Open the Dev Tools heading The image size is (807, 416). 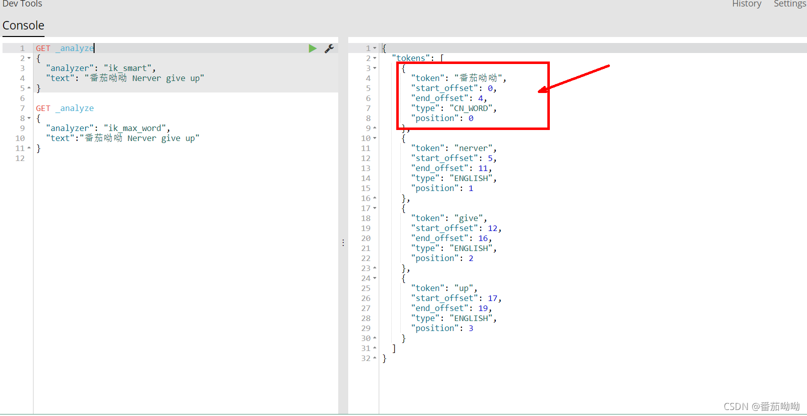coord(23,4)
